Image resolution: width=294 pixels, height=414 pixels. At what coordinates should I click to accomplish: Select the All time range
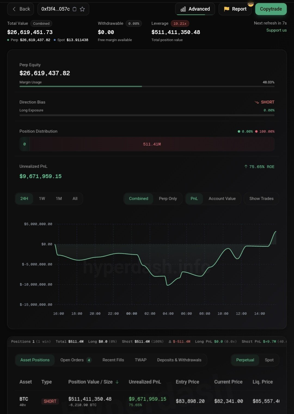pyautogui.click(x=75, y=198)
